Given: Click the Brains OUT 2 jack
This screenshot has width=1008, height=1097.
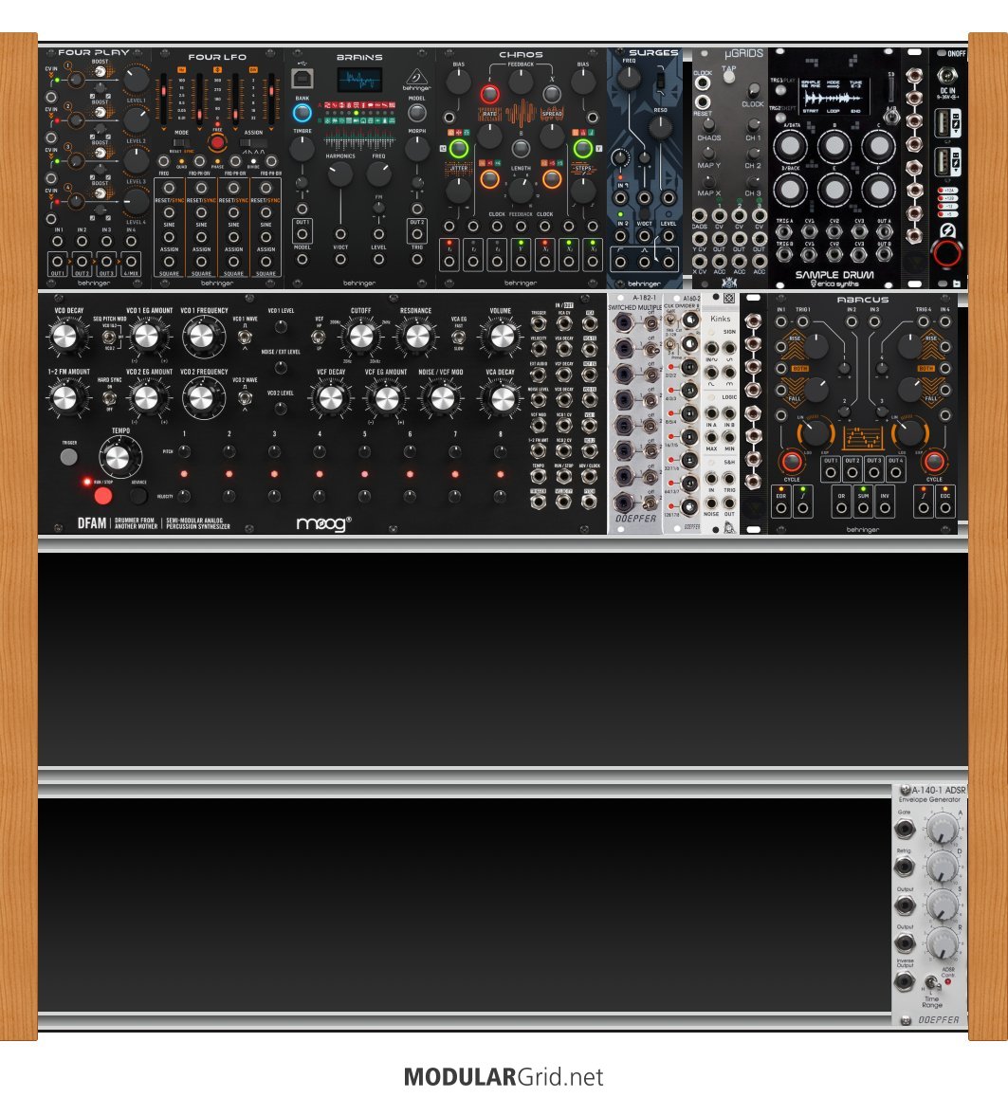Looking at the screenshot, I should click(417, 232).
